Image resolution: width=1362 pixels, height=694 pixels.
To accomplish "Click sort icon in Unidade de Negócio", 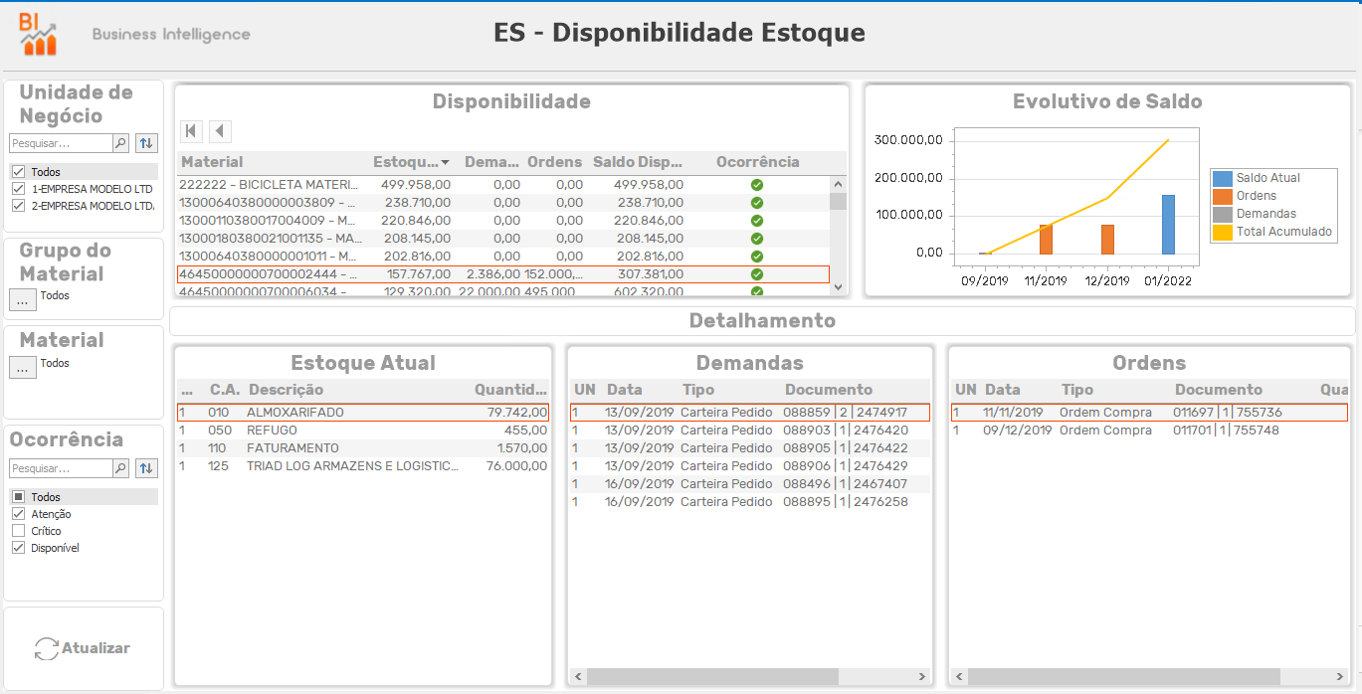I will (146, 143).
